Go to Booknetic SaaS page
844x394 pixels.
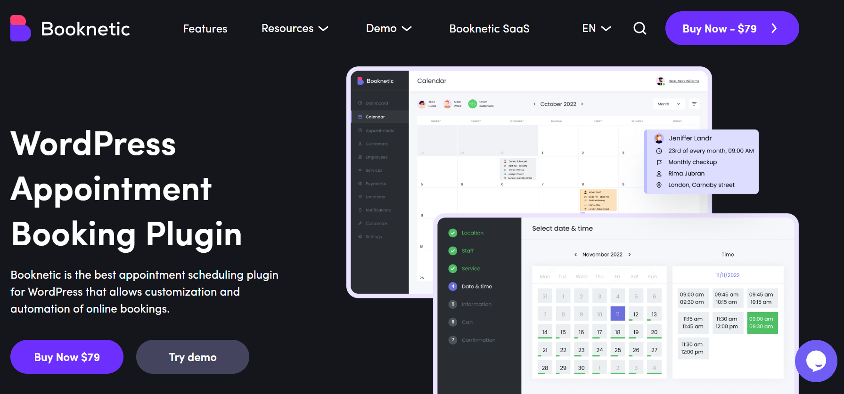pos(489,29)
